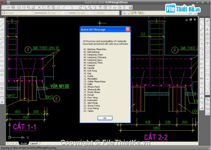Viewport: 211px width, 150px height.
Task: Select the Erase modify tool
Action: (207, 20)
